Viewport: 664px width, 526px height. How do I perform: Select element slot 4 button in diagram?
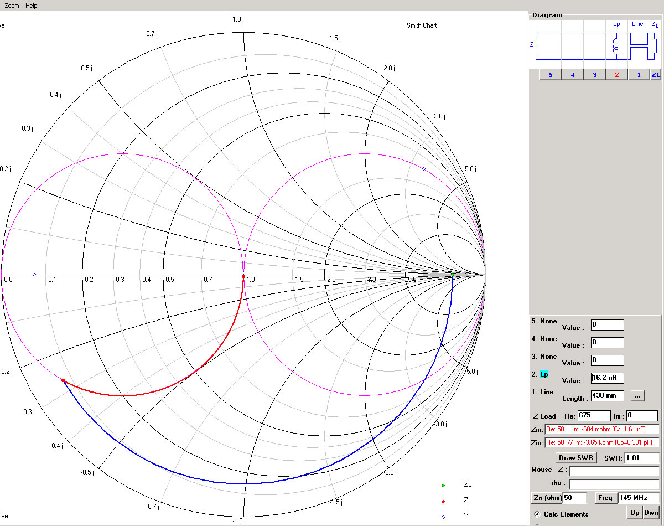click(572, 75)
